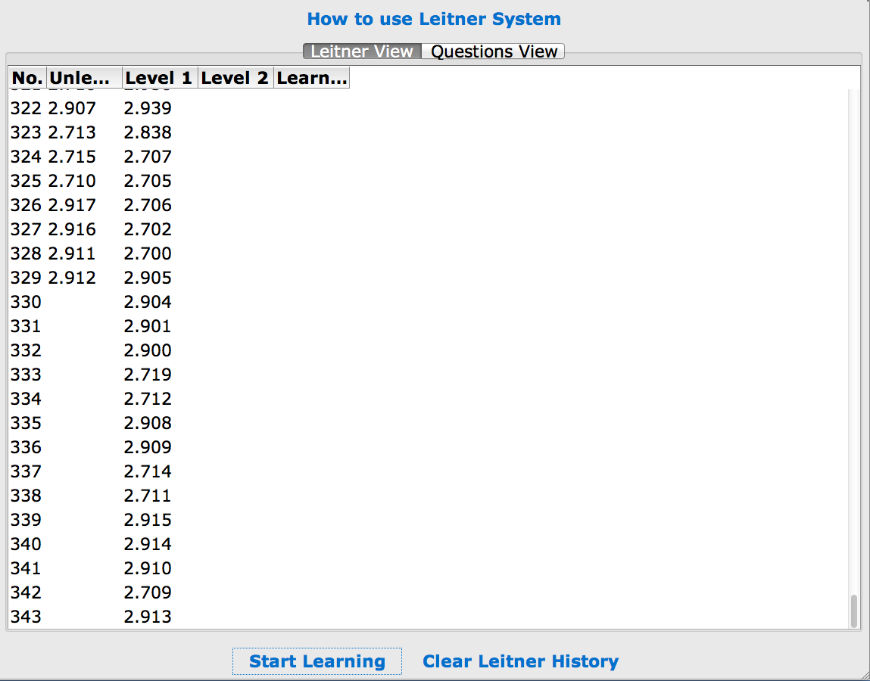Click the 2.914 Level 1 cell
The image size is (870, 681).
(148, 544)
